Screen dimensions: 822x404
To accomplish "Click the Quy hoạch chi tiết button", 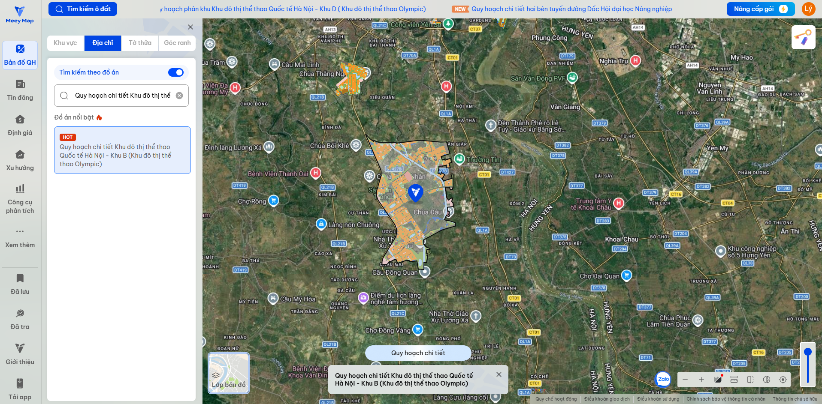I will coord(418,353).
